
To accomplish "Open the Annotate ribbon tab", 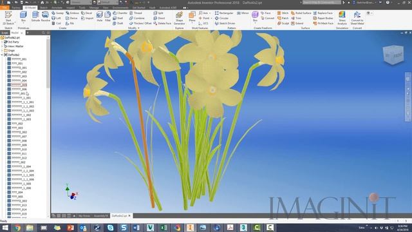I will 57,8.
